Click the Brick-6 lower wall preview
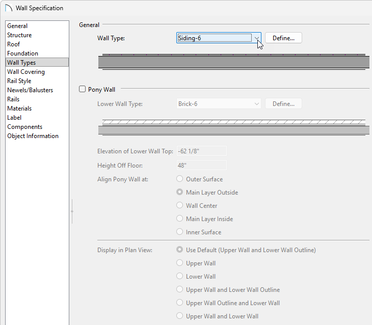This screenshot has height=325, width=372. pos(234,128)
